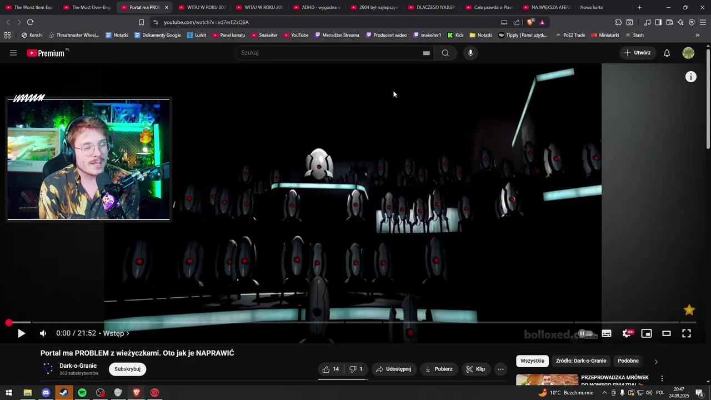Viewport: 711px width, 400px height.
Task: Open browser extensions puzzle icon
Action: [618, 22]
